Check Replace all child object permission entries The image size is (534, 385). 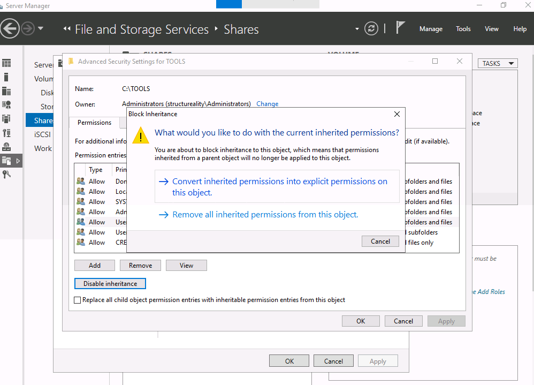[x=77, y=300]
